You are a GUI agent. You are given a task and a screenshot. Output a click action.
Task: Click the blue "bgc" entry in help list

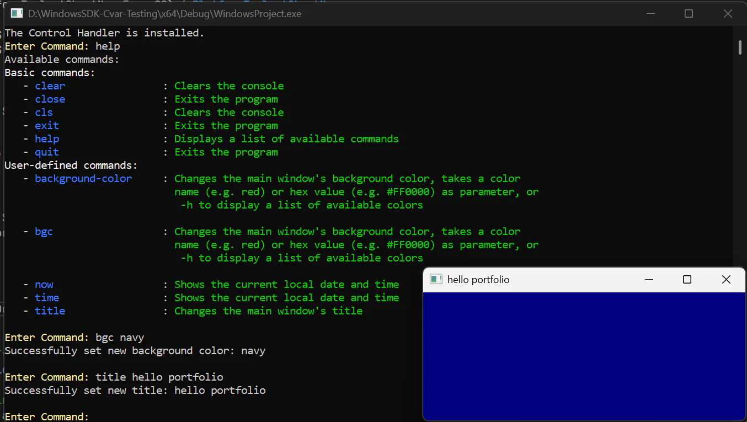tap(44, 232)
